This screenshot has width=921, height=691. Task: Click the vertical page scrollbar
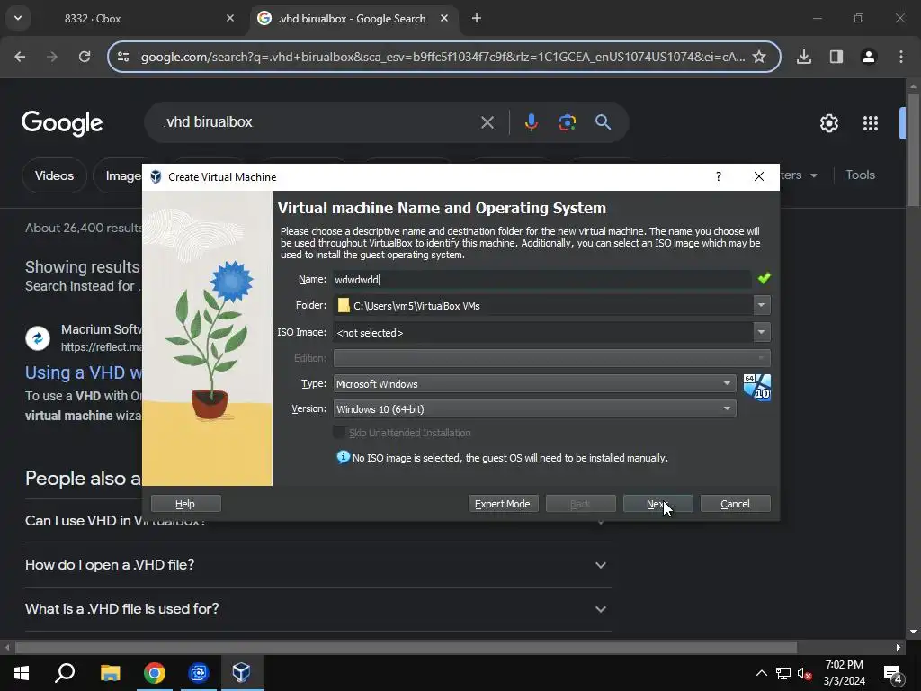pyautogui.click(x=913, y=150)
